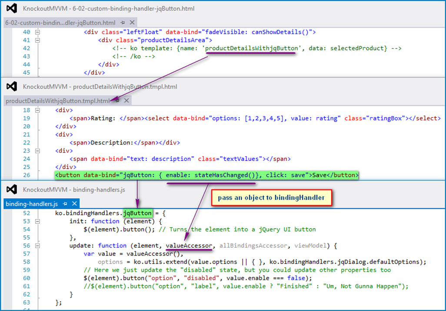
Task: Collapse the update function at line 56
Action: [x=38, y=246]
